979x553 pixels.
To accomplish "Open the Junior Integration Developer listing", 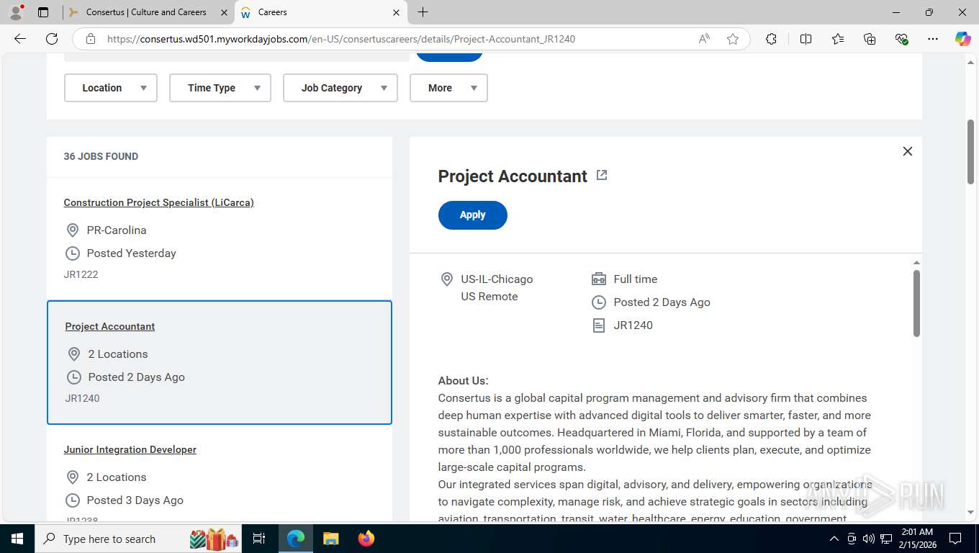I will click(130, 449).
